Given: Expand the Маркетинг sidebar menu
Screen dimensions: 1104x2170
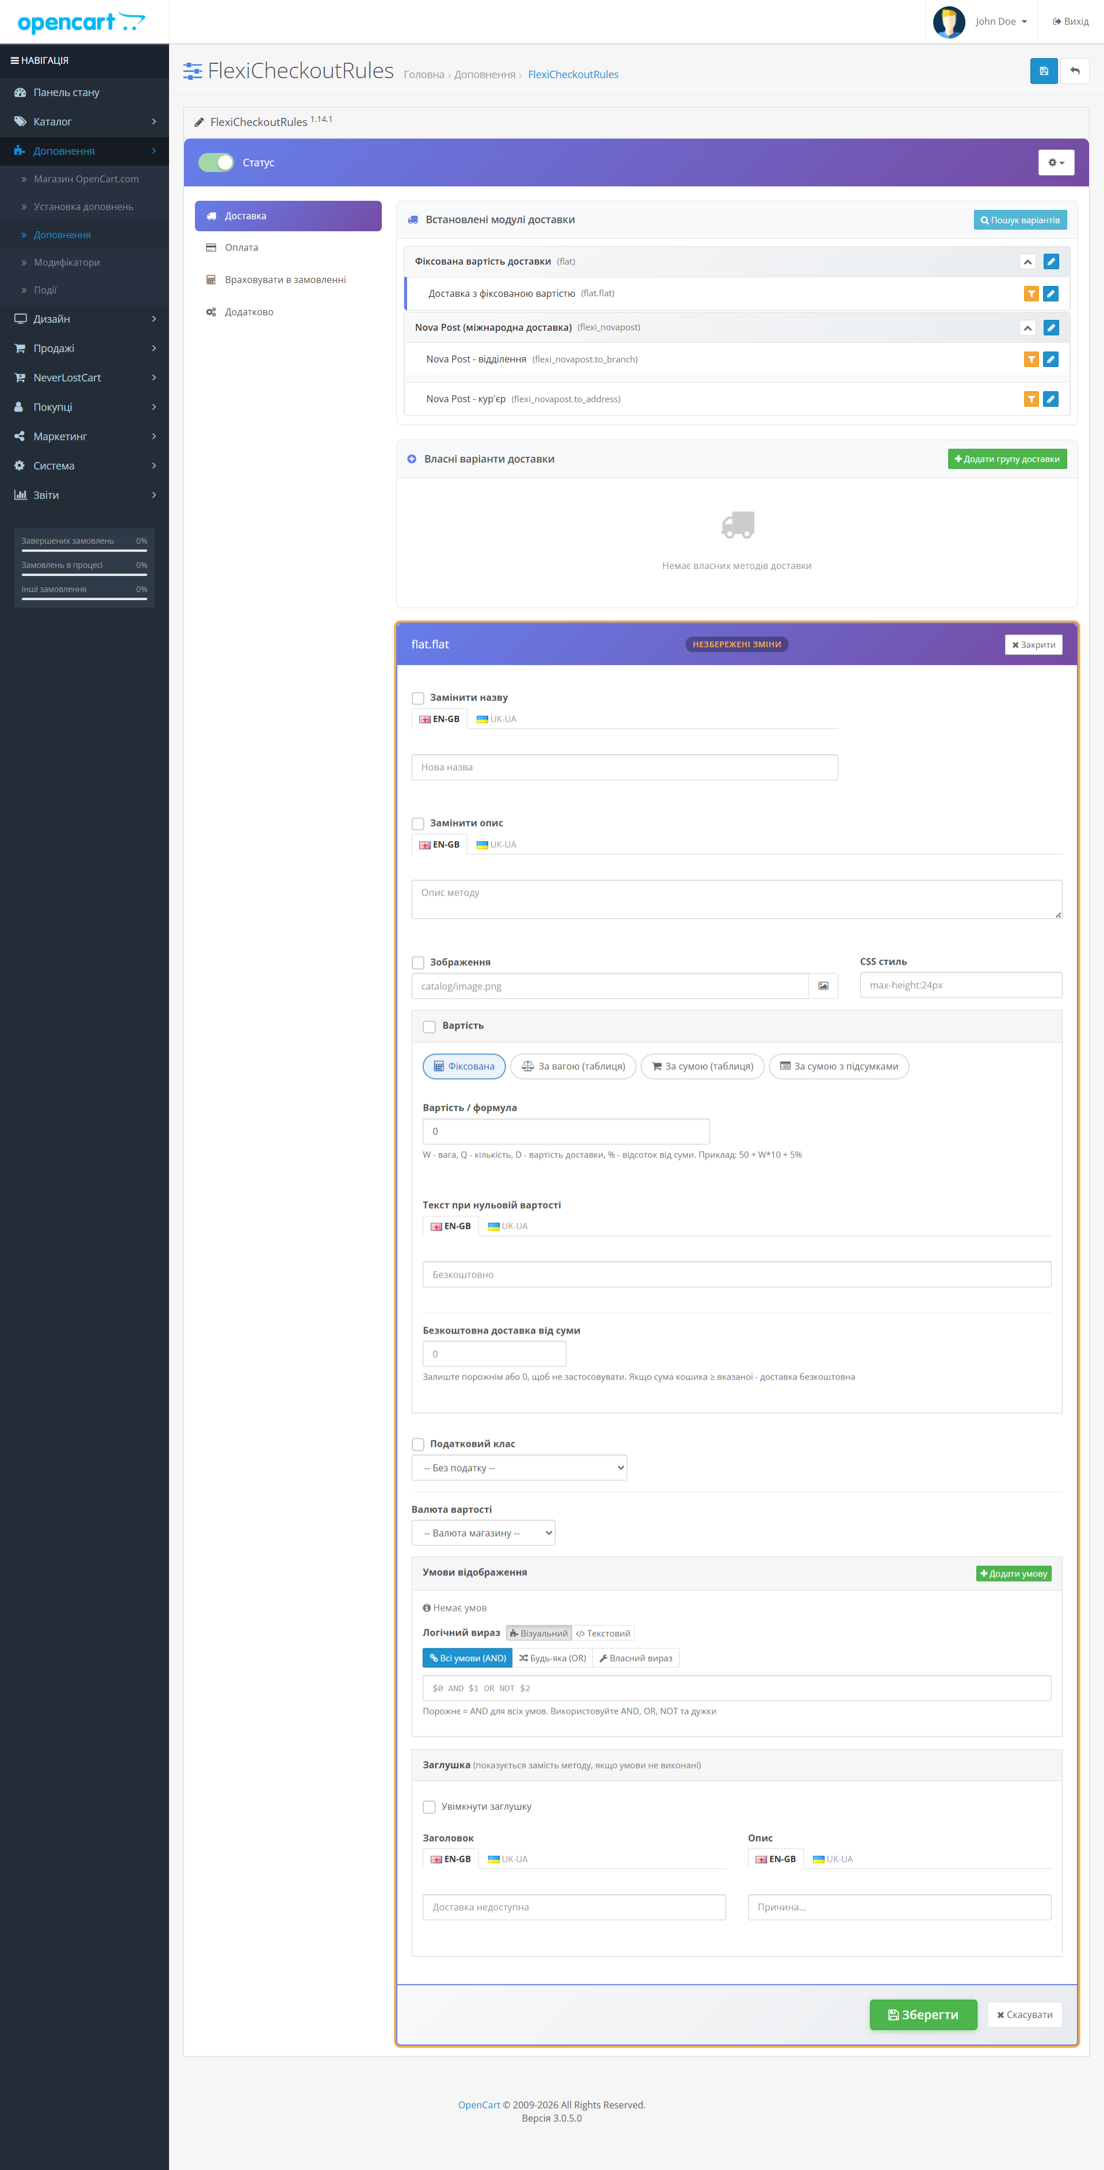Looking at the screenshot, I should pyautogui.click(x=84, y=436).
